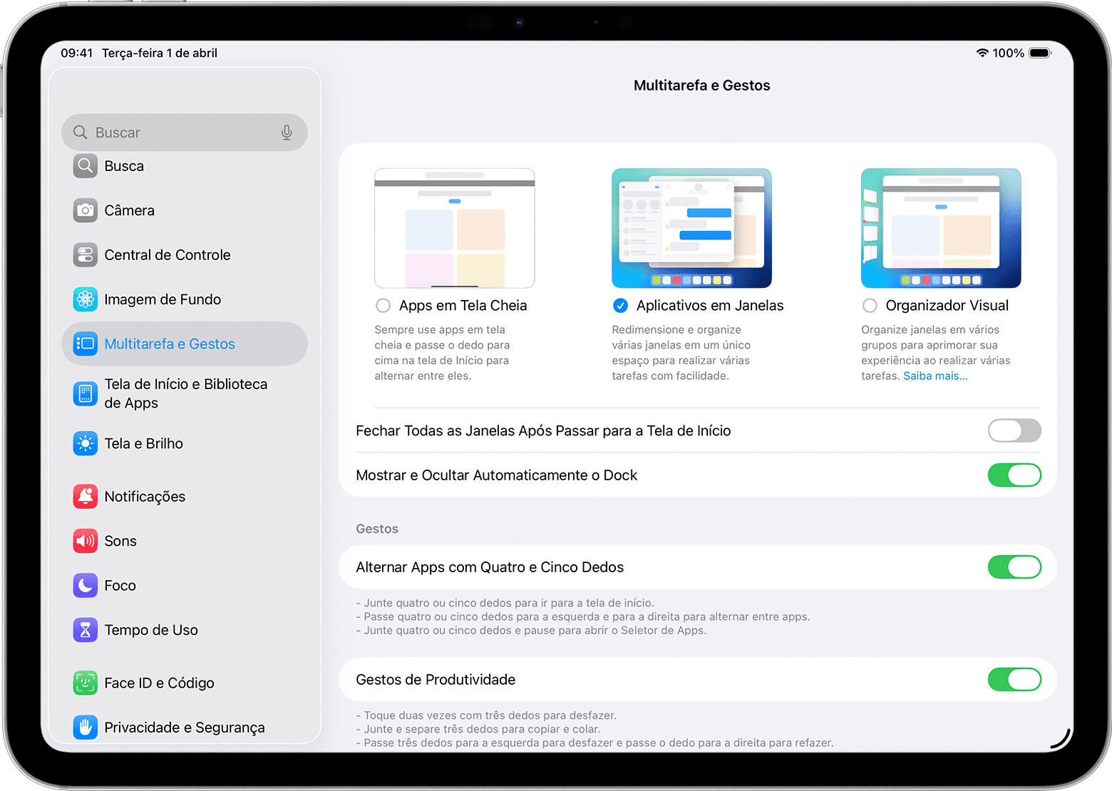The width and height of the screenshot is (1112, 791).
Task: Tap the Sons speaker icon
Action: (86, 541)
